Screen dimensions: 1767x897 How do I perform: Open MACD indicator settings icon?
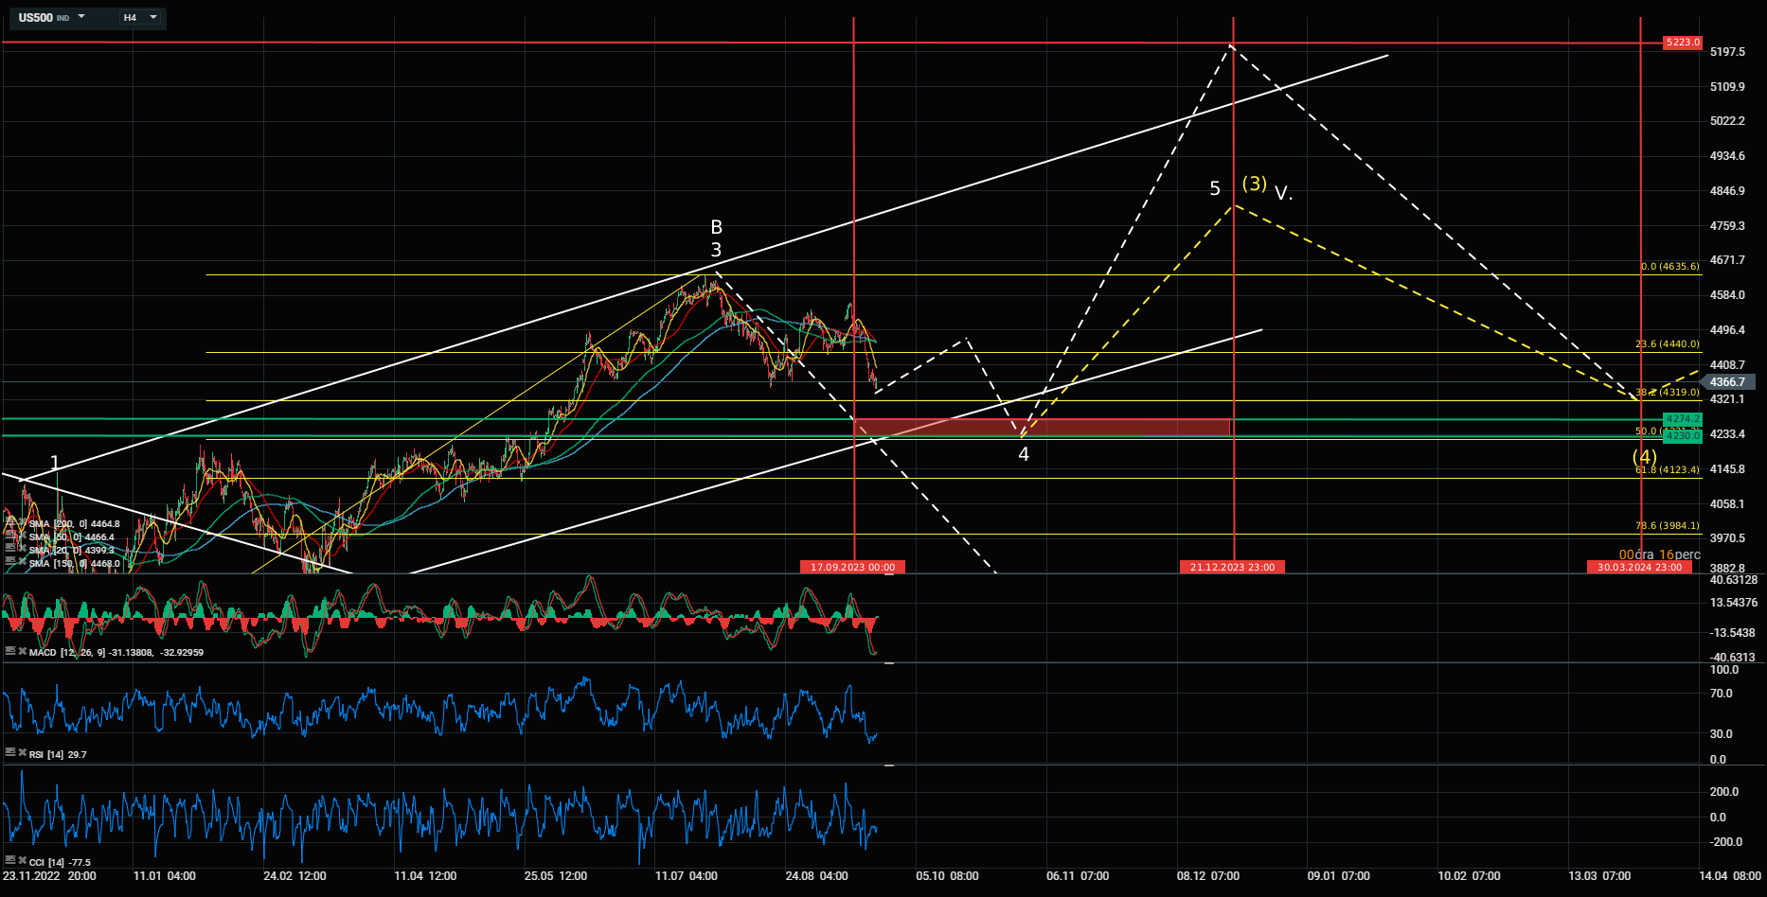pos(10,652)
